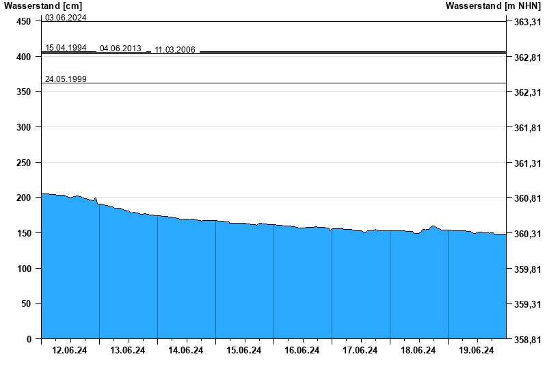
Task: Select the 14.06.24 date on x-axis
Action: click(x=186, y=351)
